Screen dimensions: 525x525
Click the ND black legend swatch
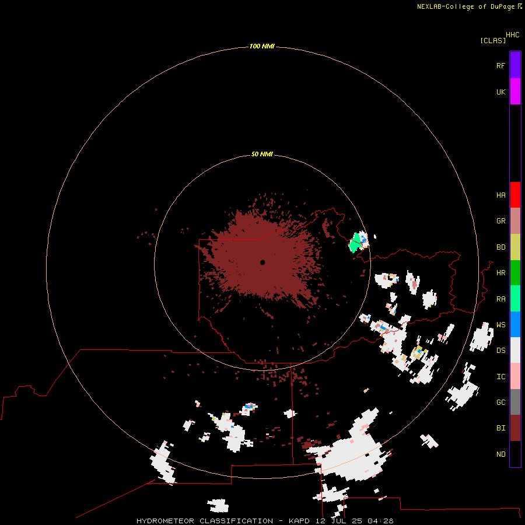[x=515, y=454]
